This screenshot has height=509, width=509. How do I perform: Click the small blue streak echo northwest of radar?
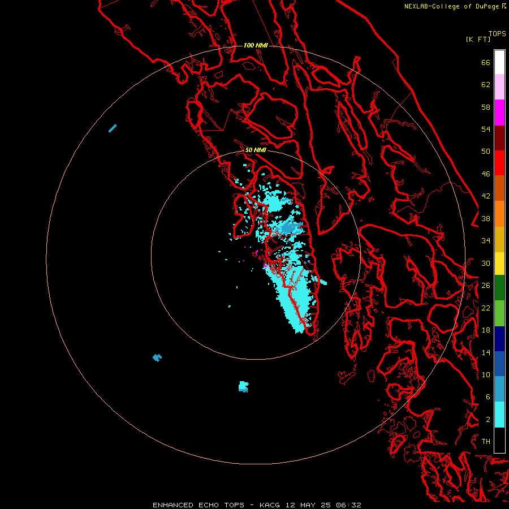113,128
